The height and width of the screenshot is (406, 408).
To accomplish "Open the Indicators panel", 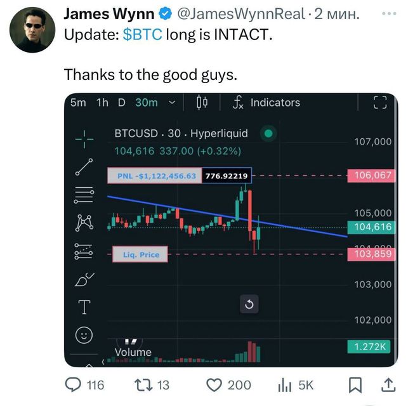I will point(267,103).
